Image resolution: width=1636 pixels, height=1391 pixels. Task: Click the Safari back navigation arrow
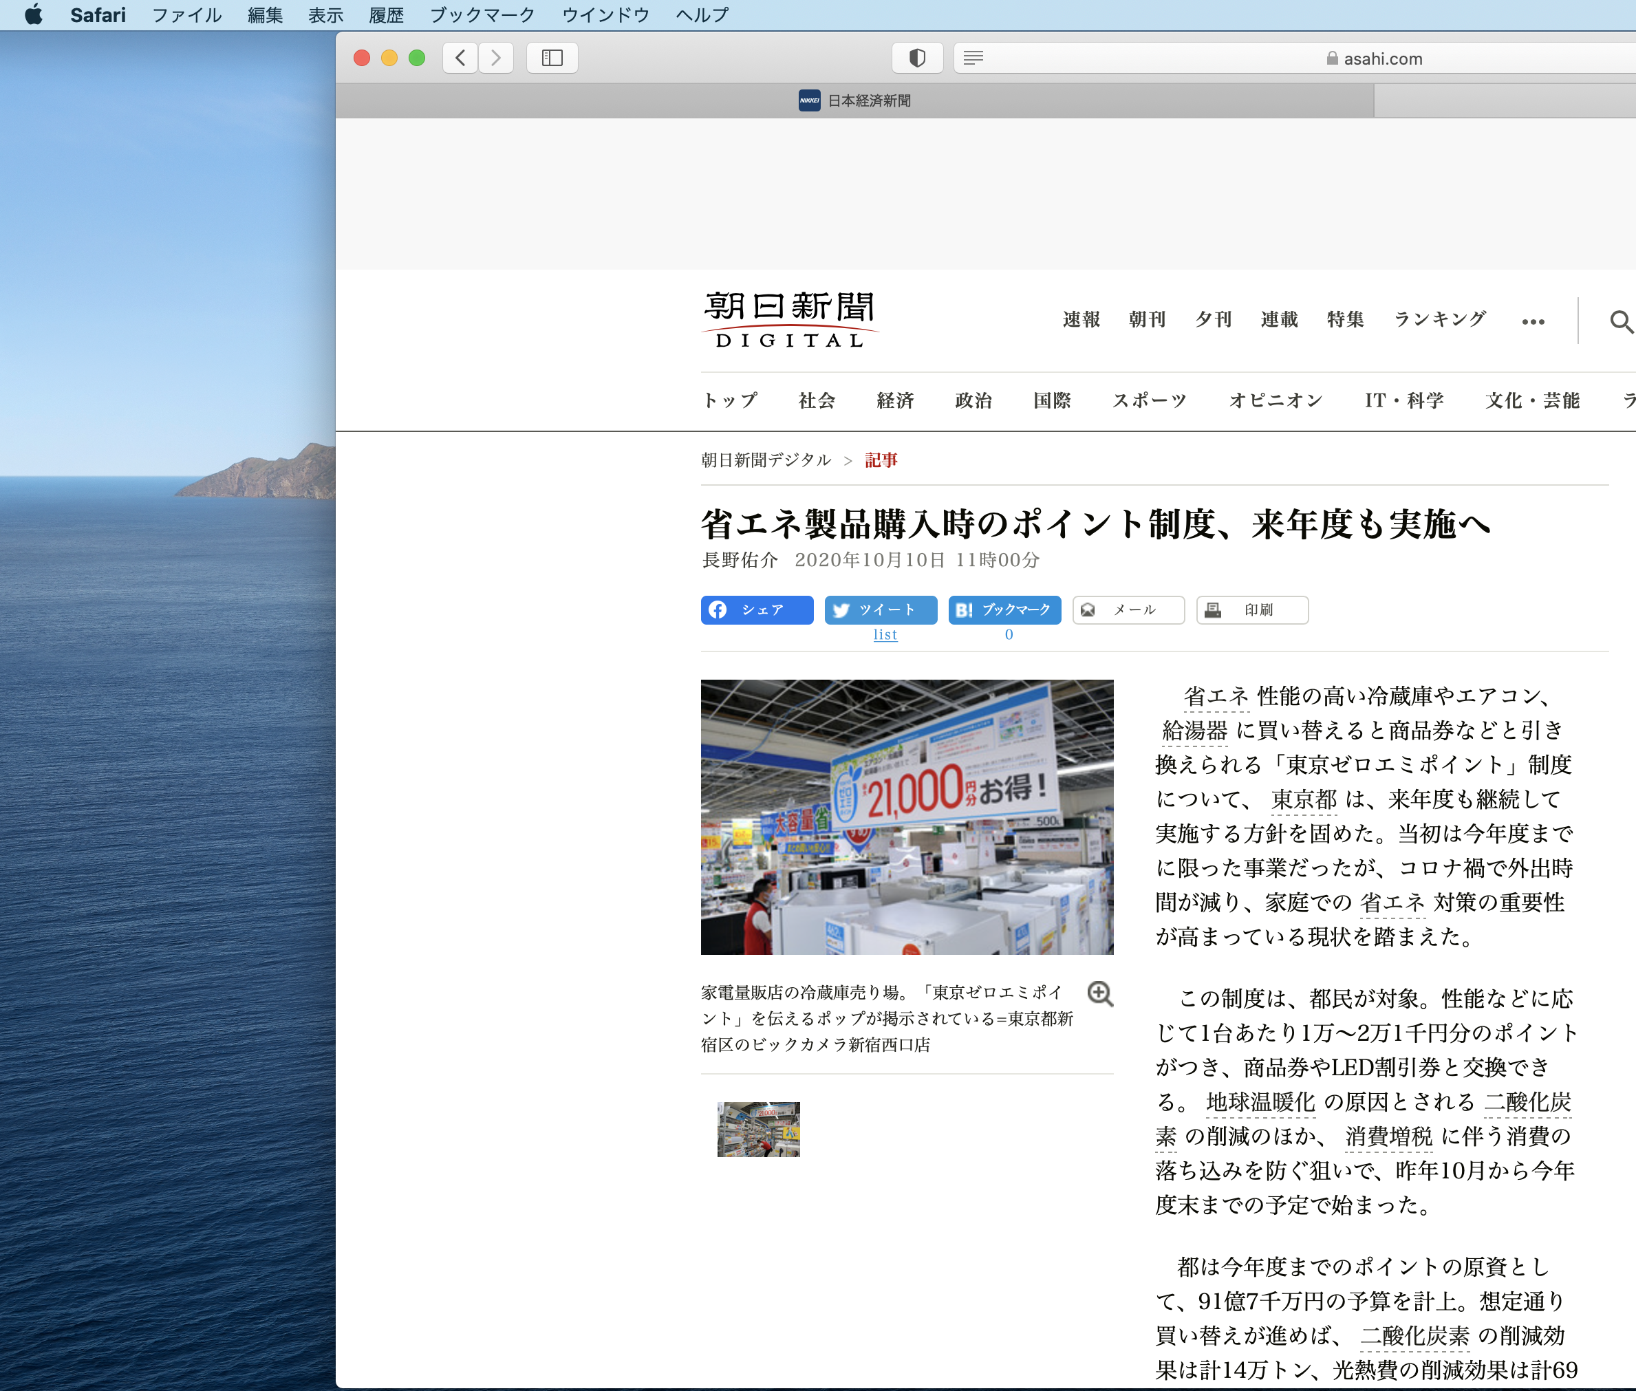[x=460, y=58]
